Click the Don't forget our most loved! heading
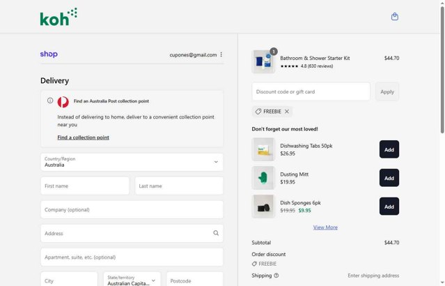The height and width of the screenshot is (286, 445). [x=285, y=129]
